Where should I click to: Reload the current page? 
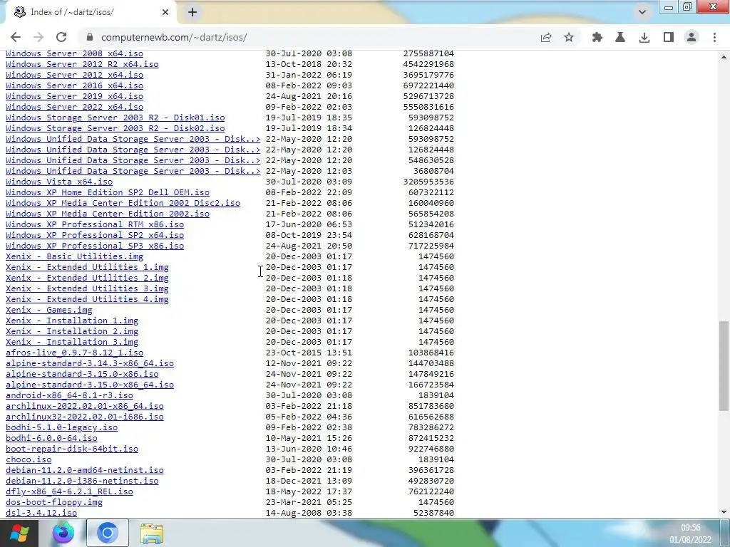point(61,37)
